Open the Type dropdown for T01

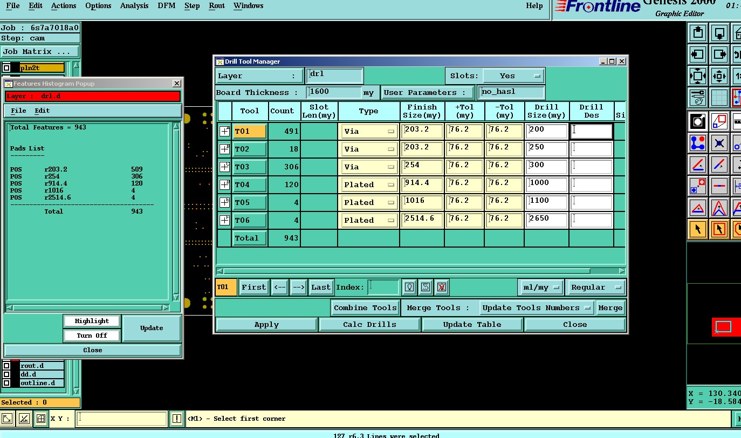[x=369, y=131]
